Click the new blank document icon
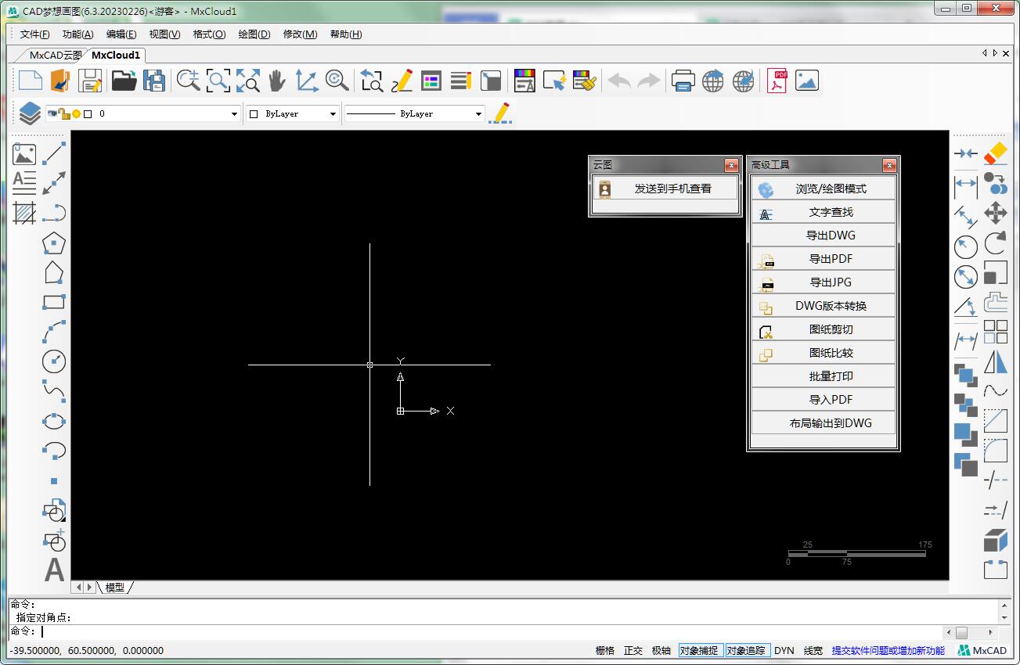Image resolution: width=1020 pixels, height=665 pixels. click(x=30, y=81)
